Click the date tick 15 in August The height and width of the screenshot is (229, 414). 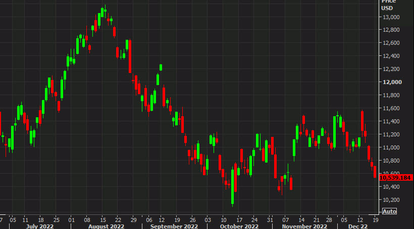point(103,220)
